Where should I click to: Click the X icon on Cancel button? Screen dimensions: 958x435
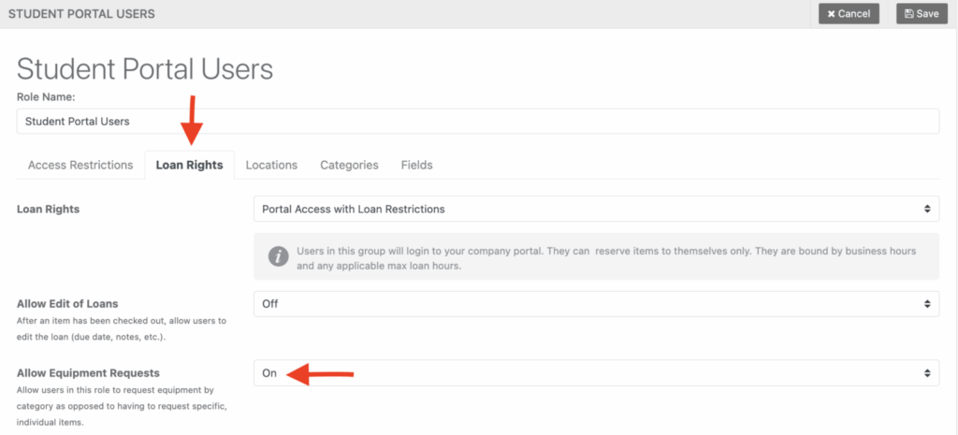832,14
